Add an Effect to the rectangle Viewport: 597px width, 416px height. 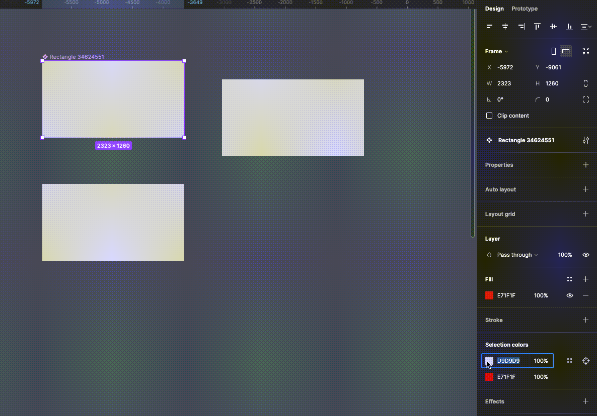[585, 401]
